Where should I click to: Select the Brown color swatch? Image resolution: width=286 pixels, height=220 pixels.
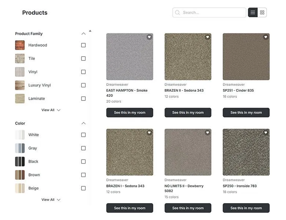pyautogui.click(x=20, y=175)
